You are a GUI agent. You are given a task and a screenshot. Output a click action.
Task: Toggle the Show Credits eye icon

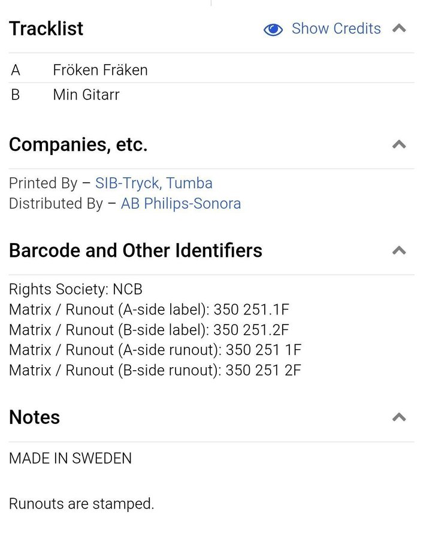tap(273, 29)
